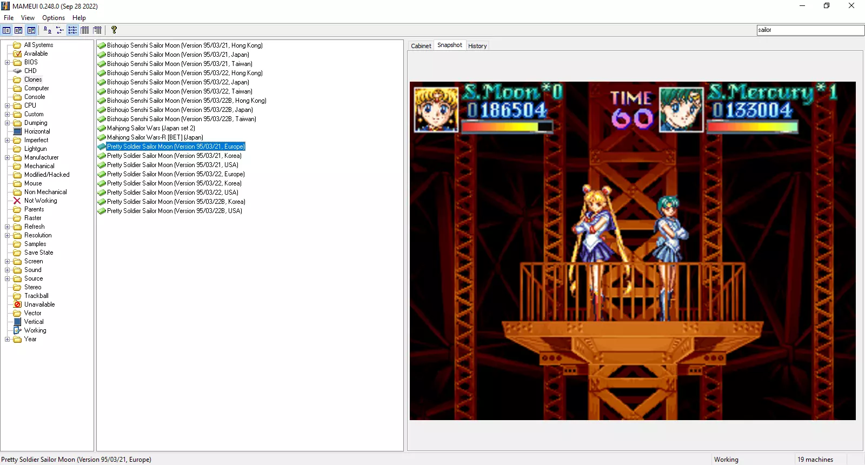
Task: Click the search box containing 'sailor'
Action: coord(810,30)
